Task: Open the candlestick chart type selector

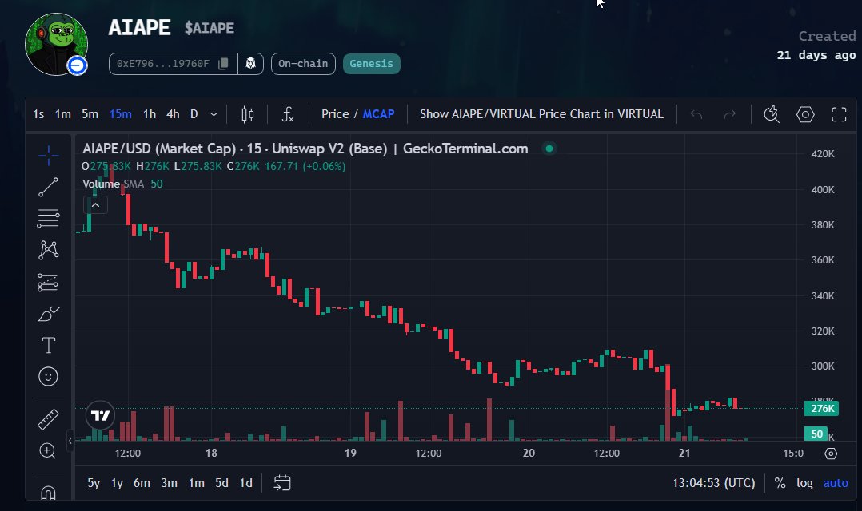Action: click(x=248, y=114)
